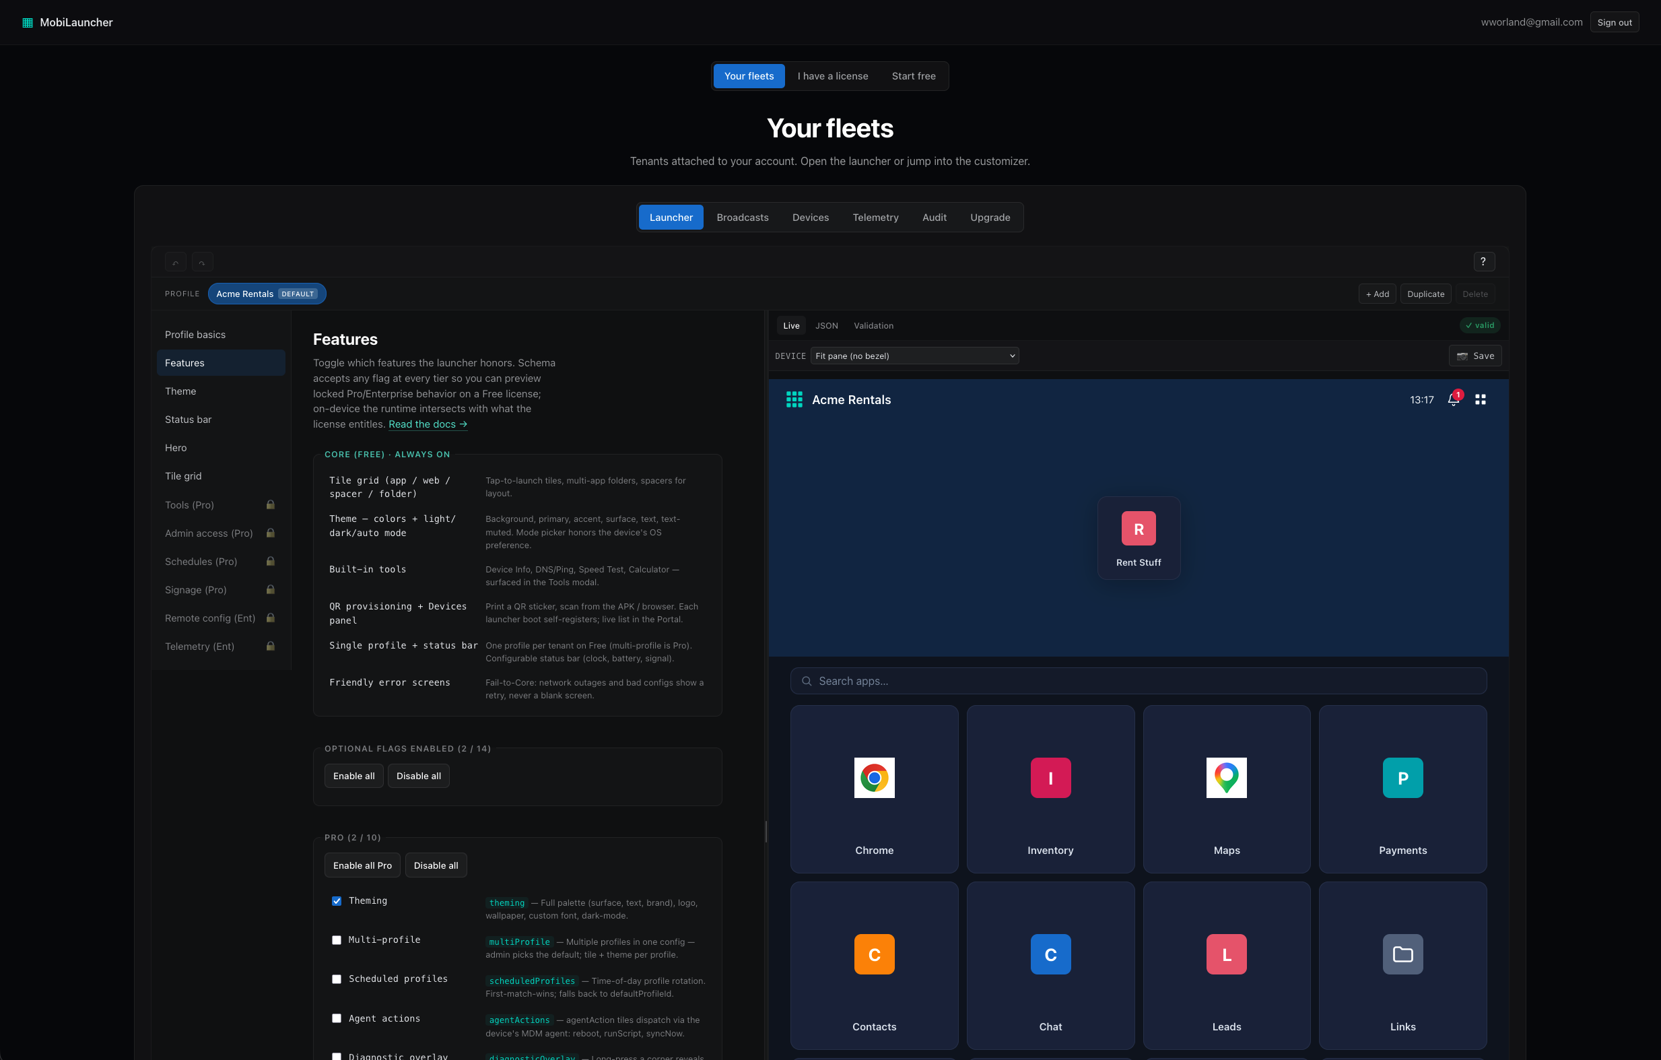Click the Search apps input field
The width and height of the screenshot is (1661, 1060).
[x=1138, y=681]
